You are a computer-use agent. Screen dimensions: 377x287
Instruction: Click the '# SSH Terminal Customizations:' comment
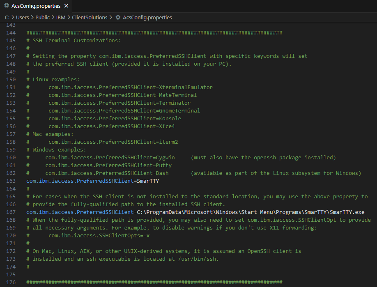tap(74, 40)
